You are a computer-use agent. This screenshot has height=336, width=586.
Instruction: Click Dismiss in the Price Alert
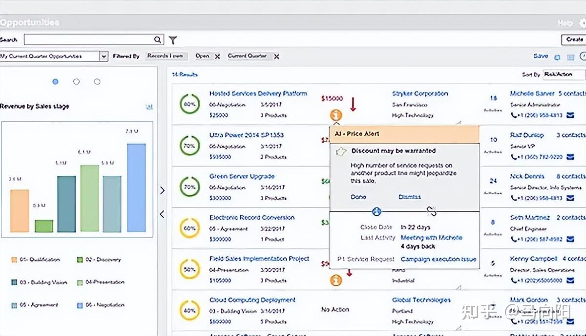coord(410,197)
